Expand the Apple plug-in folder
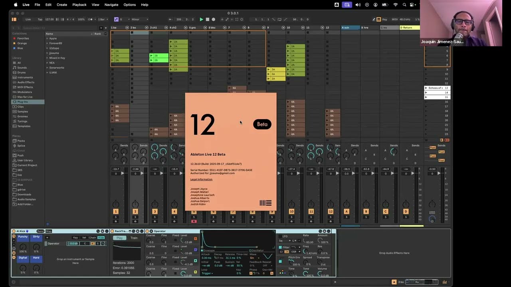The width and height of the screenshot is (511, 287). click(x=47, y=38)
